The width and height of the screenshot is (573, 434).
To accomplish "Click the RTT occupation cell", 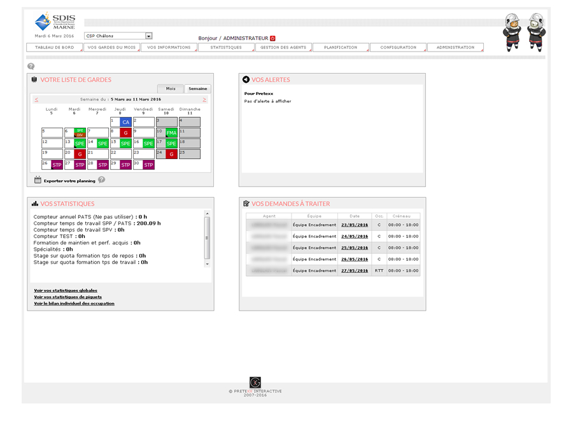I will click(x=379, y=270).
